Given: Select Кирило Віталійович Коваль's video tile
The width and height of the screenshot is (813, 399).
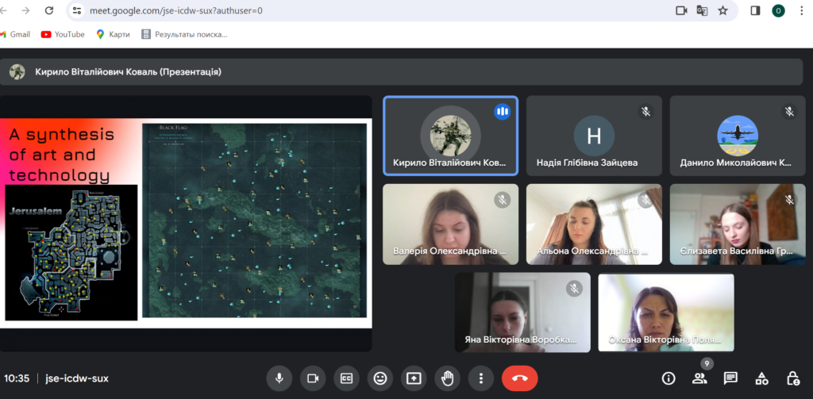Looking at the screenshot, I should tap(450, 136).
